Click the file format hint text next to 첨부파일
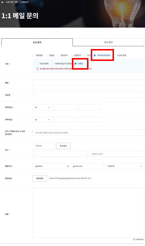Viewport: 145px width, 246px height. pos(70,178)
